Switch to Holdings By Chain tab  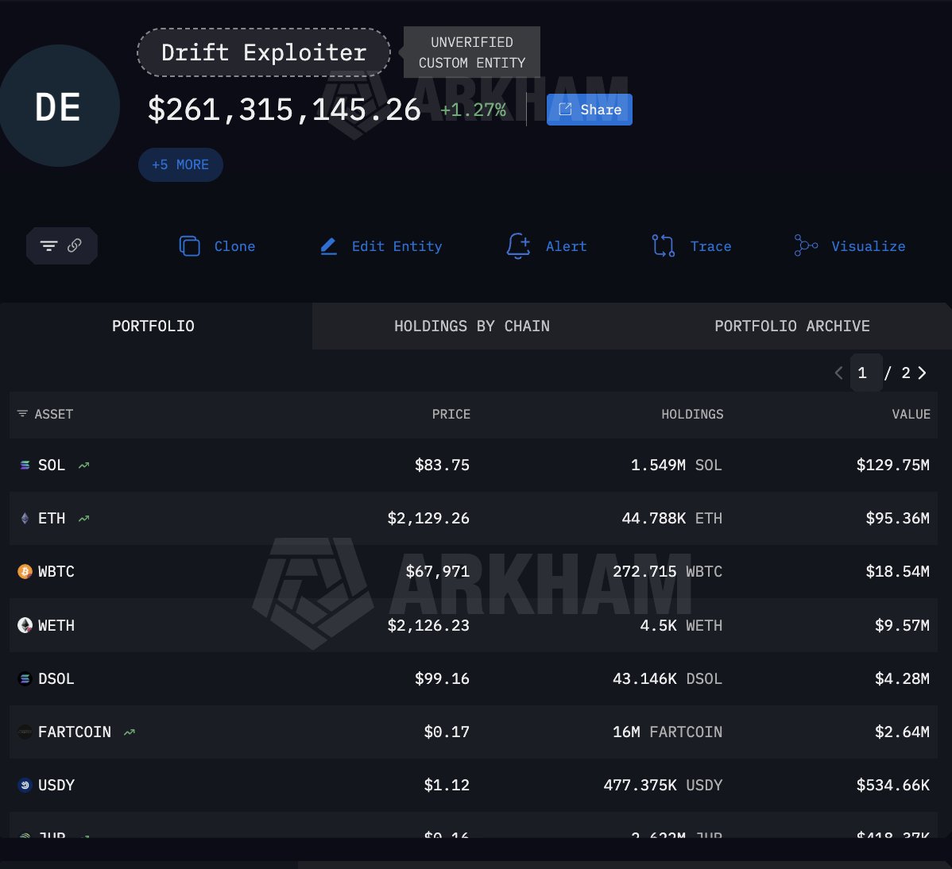[472, 326]
